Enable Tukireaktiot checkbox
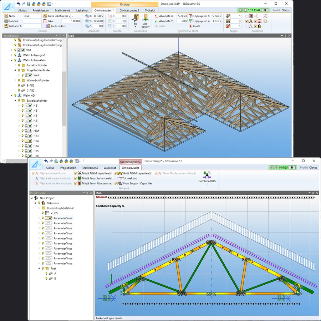 [116, 178]
